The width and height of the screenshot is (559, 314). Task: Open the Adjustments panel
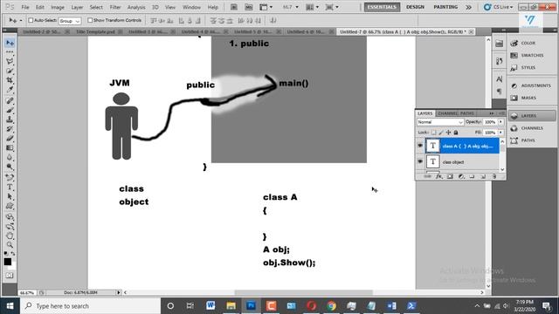532,85
